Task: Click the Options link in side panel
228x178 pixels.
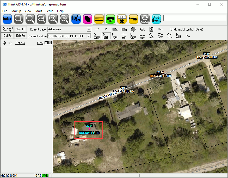Action: click(x=20, y=43)
